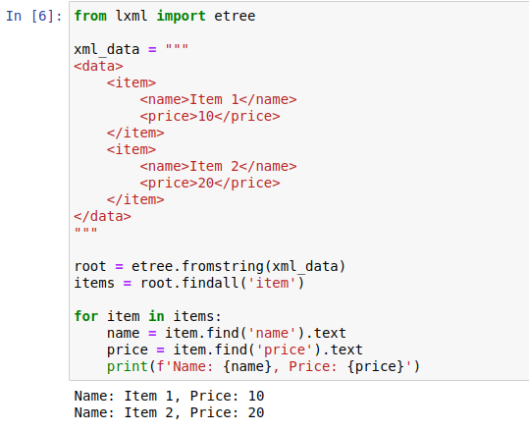The height and width of the screenshot is (431, 529).
Task: Click the etree.fromstring(xml_data) call
Action: coord(238,266)
